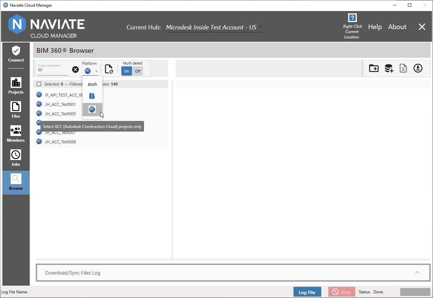Click the Status: Done text

[371, 292]
